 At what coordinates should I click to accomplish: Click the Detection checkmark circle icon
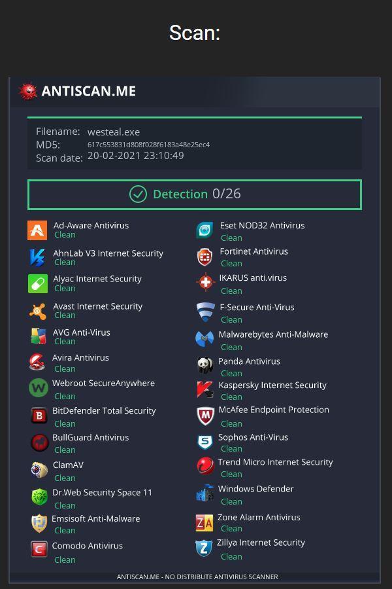138,194
